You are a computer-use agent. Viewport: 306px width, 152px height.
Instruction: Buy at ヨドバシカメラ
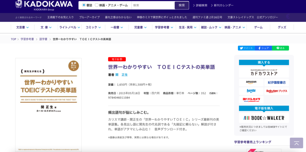click(x=251, y=100)
